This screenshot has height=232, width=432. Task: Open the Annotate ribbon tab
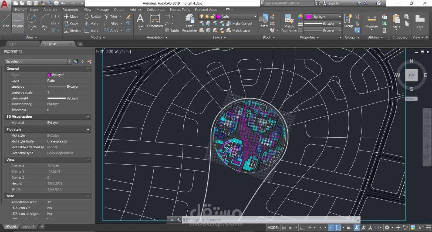[50, 9]
